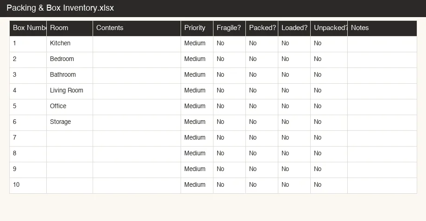Click the Packing & Box Inventory.xlsx title

pos(60,8)
